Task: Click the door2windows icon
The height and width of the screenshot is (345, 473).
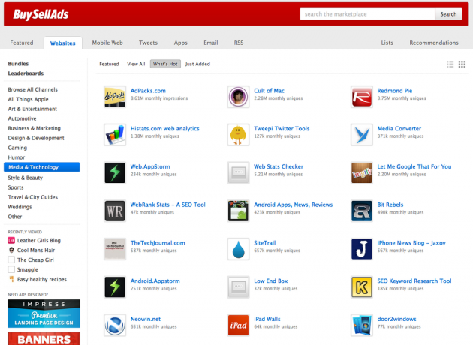Action: click(361, 325)
